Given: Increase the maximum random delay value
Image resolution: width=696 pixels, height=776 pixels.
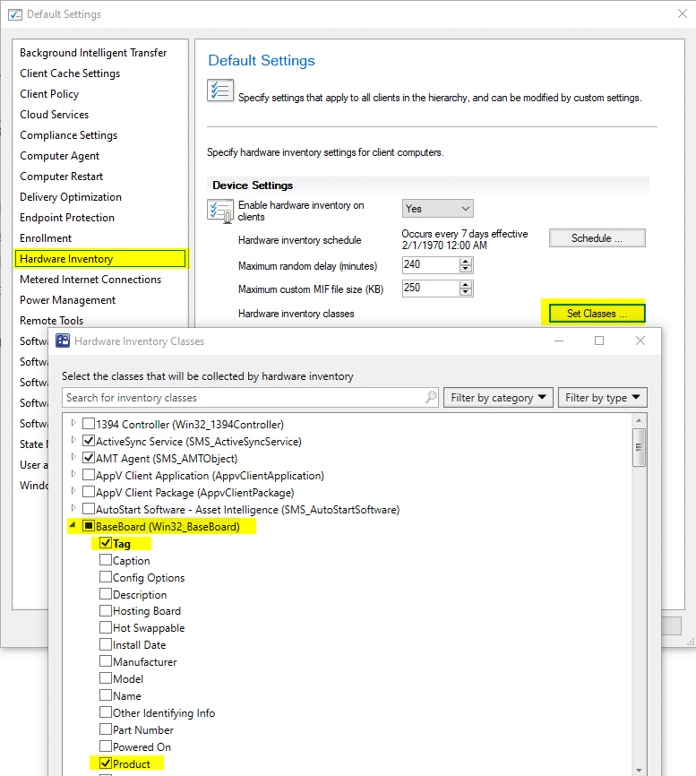Looking at the screenshot, I should [466, 261].
